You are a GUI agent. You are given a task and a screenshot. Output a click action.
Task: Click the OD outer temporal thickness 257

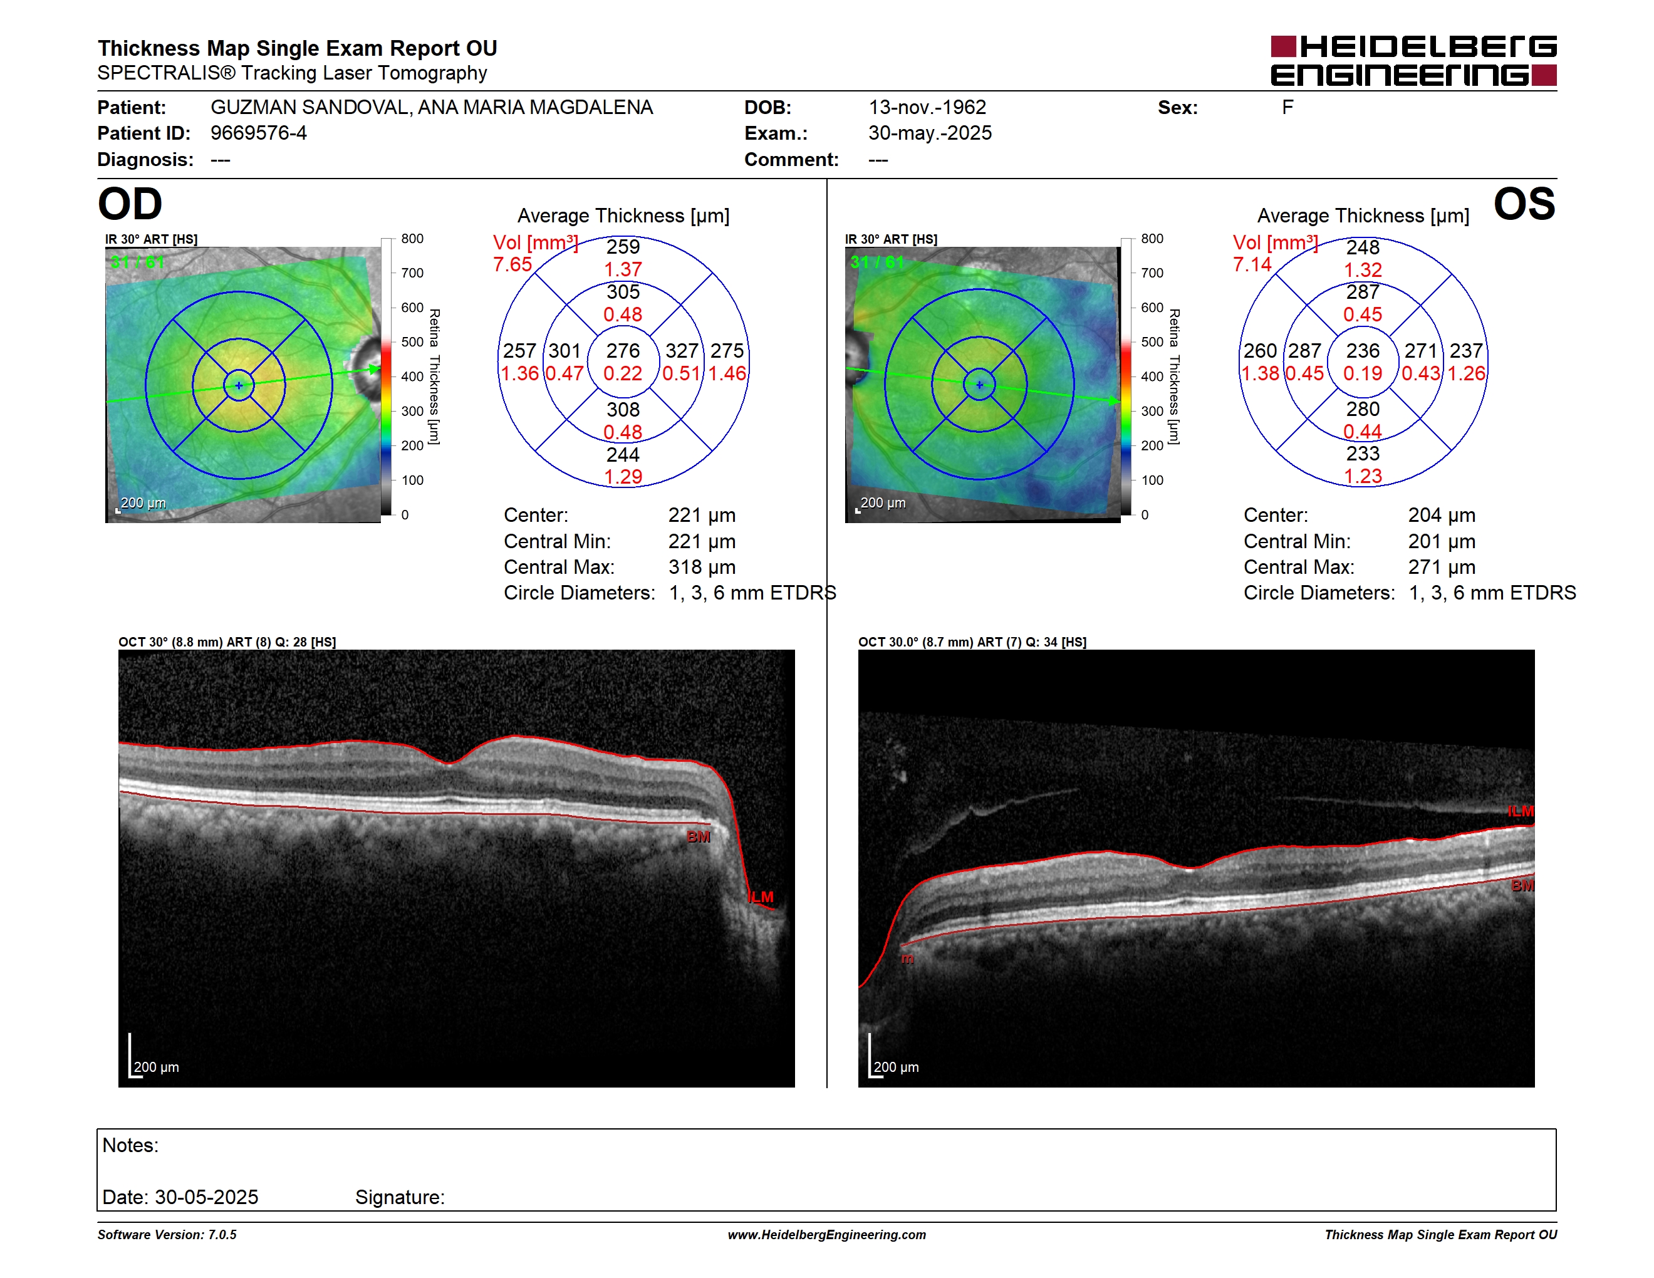pyautogui.click(x=519, y=351)
